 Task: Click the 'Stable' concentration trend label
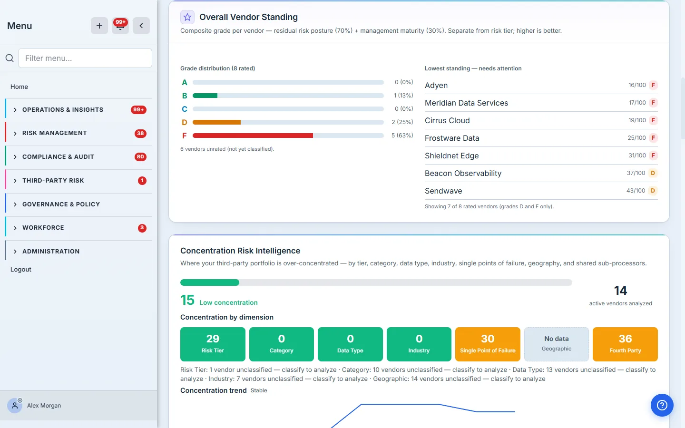click(259, 390)
